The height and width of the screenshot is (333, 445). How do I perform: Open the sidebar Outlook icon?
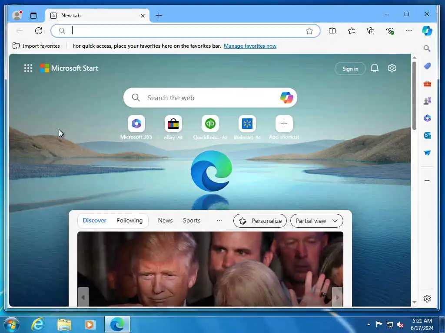427,136
